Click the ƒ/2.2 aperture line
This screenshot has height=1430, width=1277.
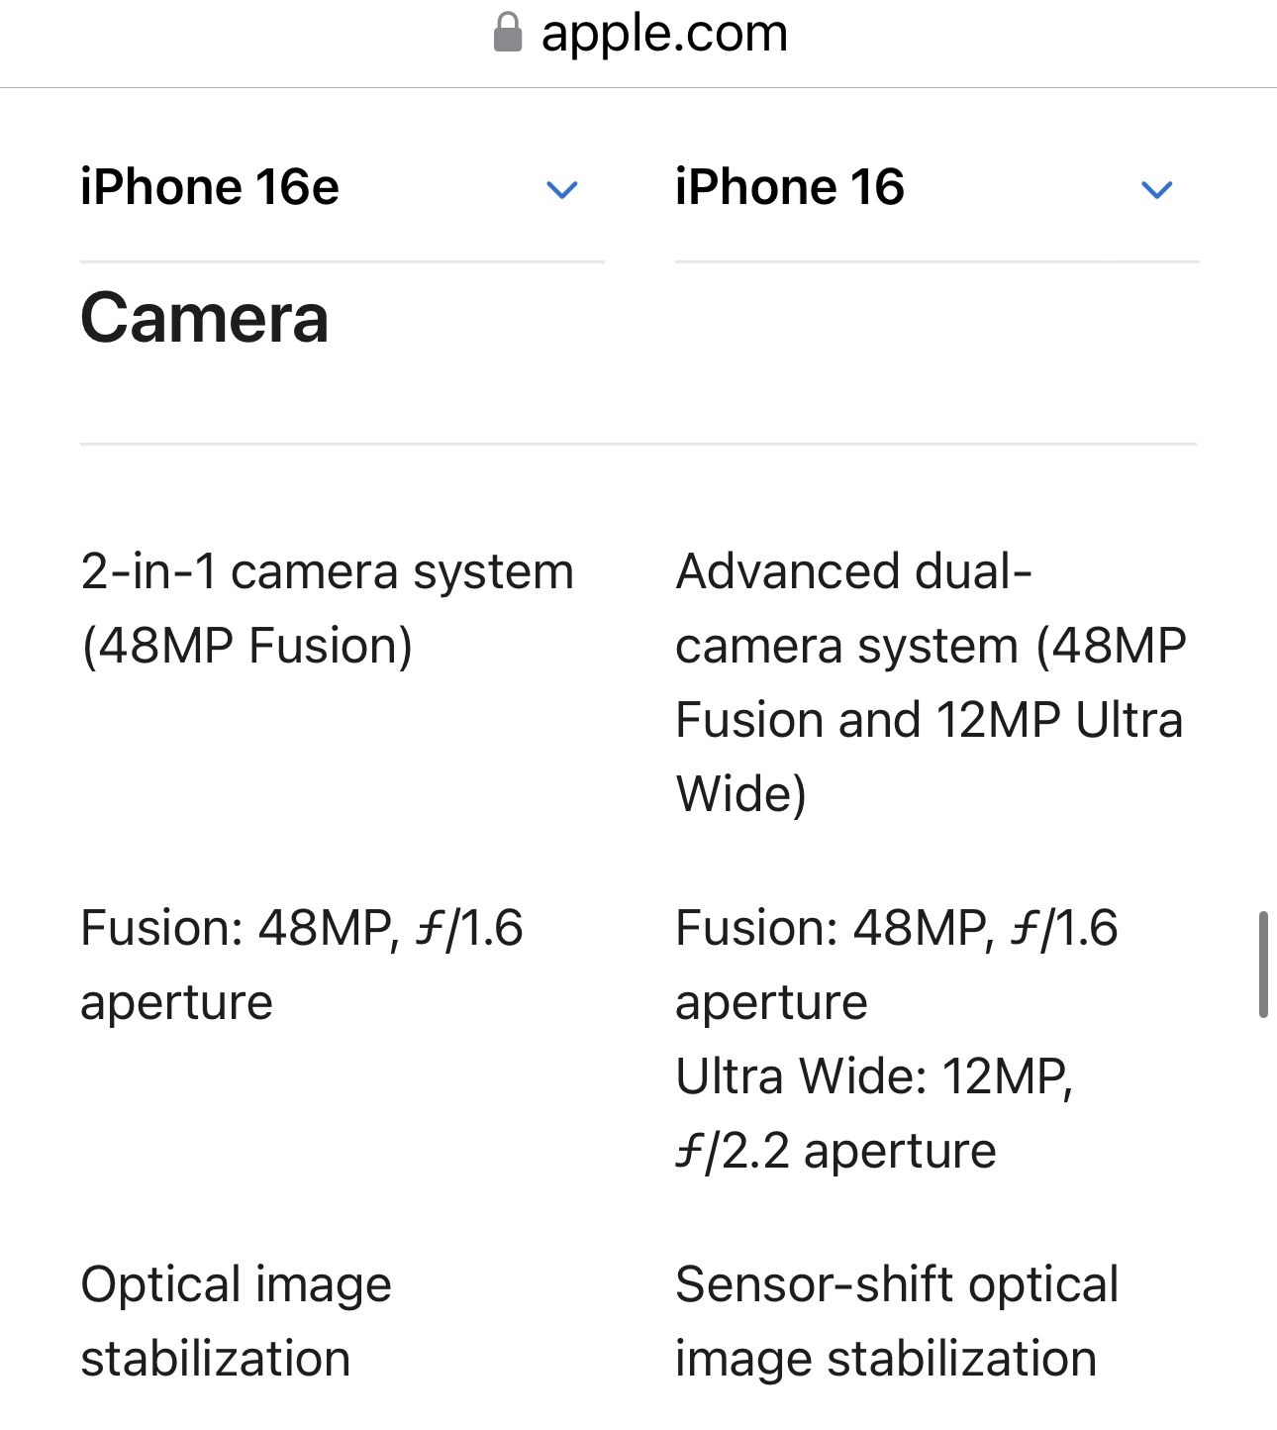(x=835, y=1151)
